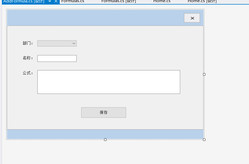Click the right-edge form resize handle

[204, 74]
